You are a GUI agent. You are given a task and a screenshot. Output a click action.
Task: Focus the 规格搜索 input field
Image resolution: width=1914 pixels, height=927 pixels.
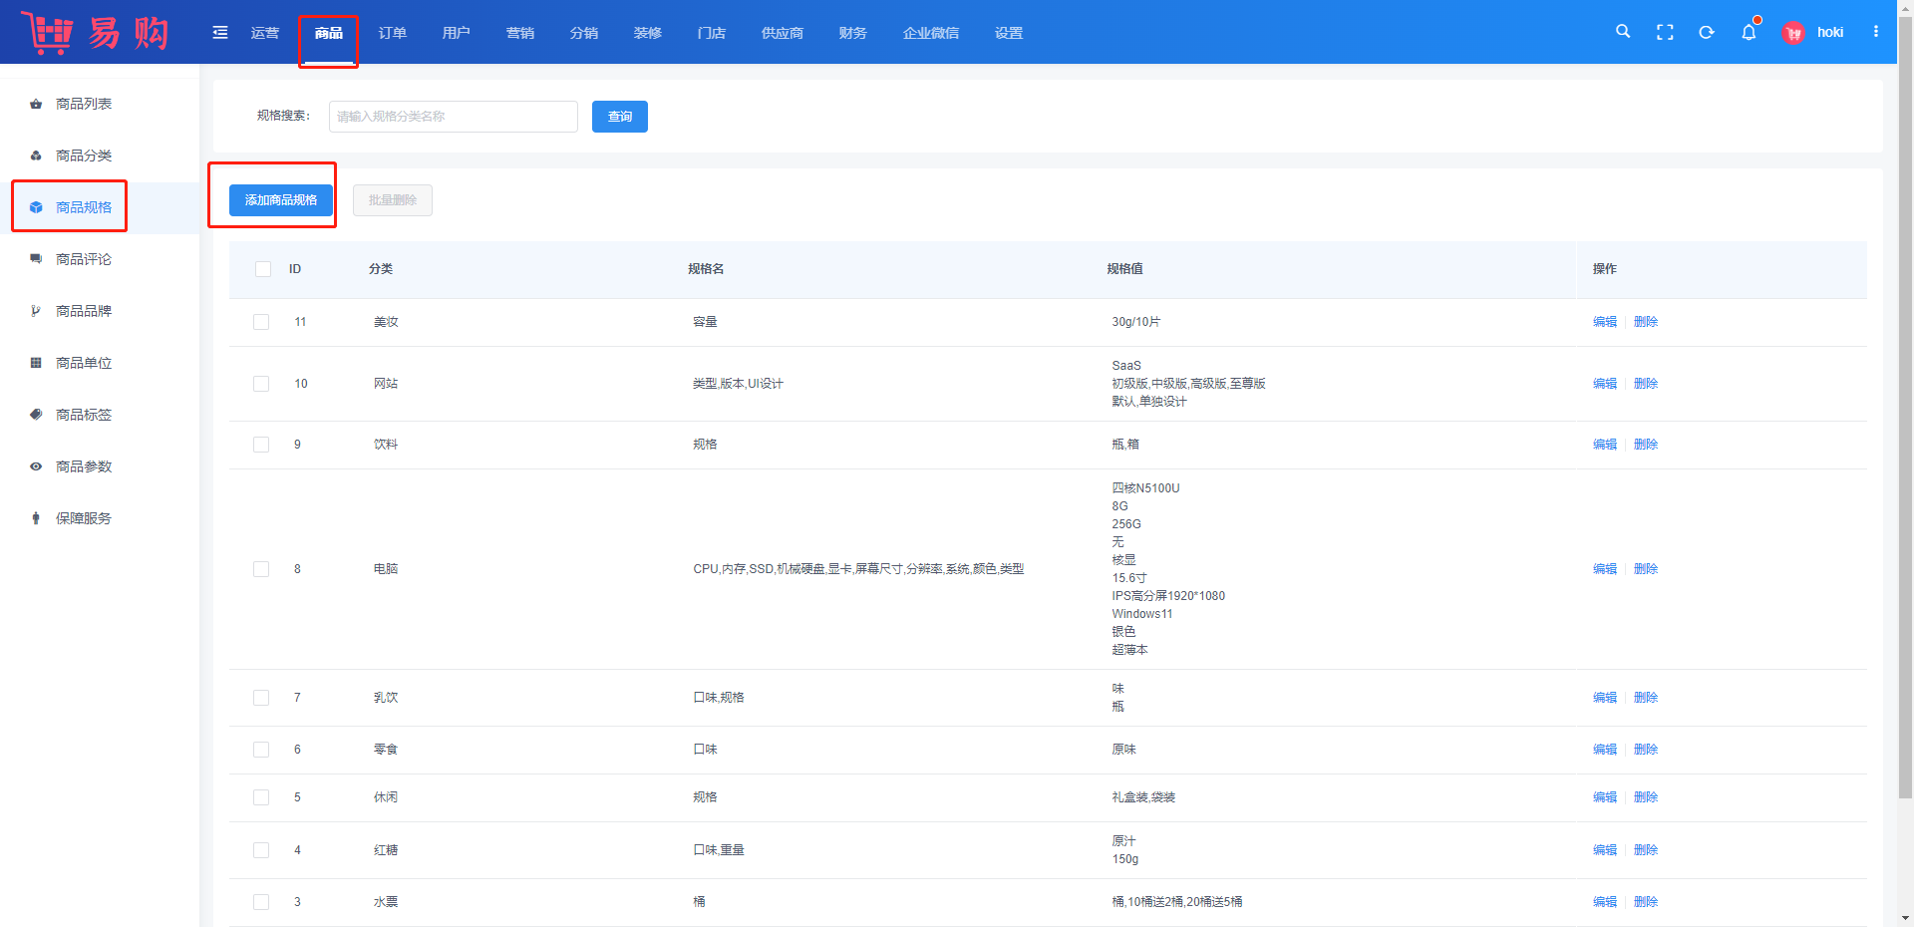pos(453,117)
